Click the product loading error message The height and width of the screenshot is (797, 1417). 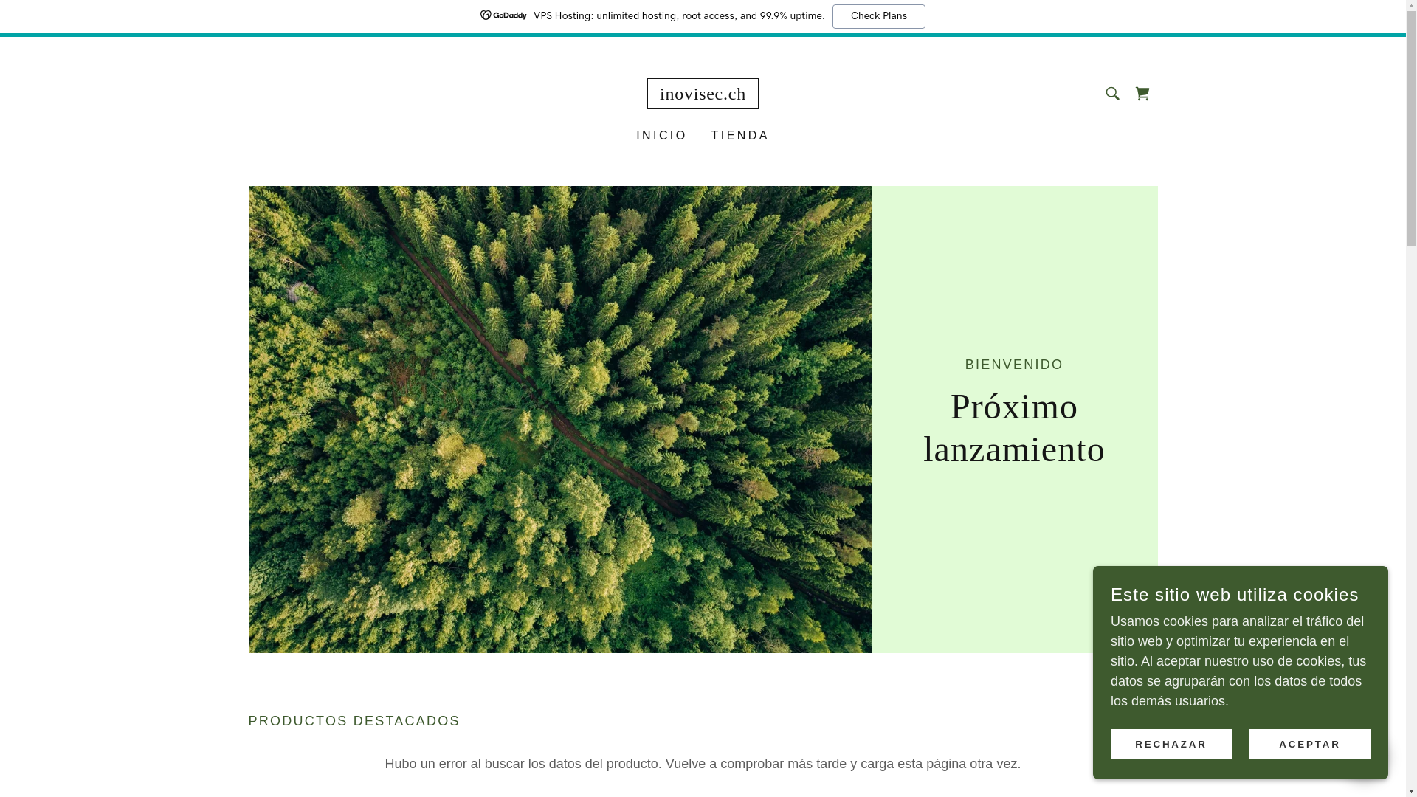pyautogui.click(x=703, y=764)
